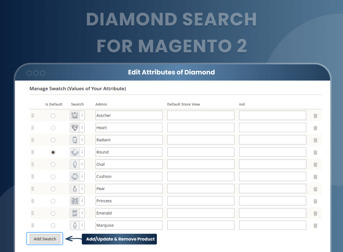The height and width of the screenshot is (252, 343).
Task: Delete the Pear swatch row
Action: (x=315, y=189)
